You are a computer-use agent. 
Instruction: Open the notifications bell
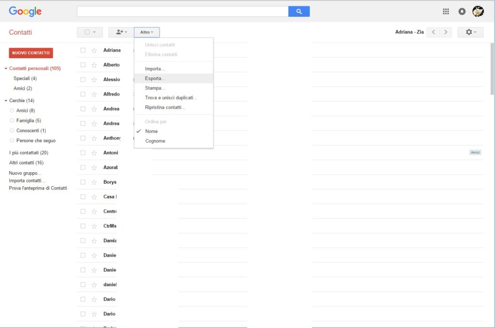pos(462,11)
